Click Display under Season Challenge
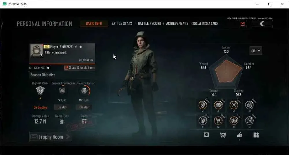The image size is (289, 155). coord(62,107)
